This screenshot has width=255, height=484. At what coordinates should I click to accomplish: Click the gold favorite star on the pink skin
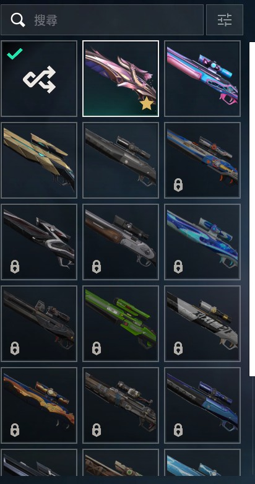147,103
